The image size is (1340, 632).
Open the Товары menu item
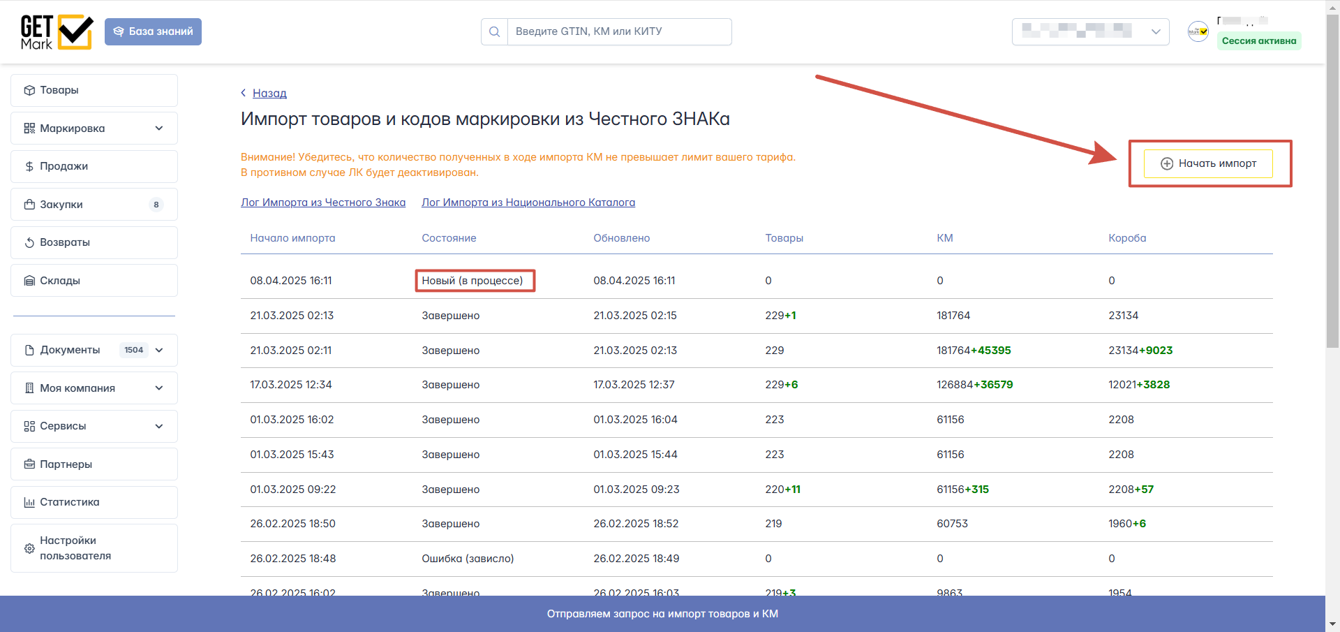[x=94, y=90]
